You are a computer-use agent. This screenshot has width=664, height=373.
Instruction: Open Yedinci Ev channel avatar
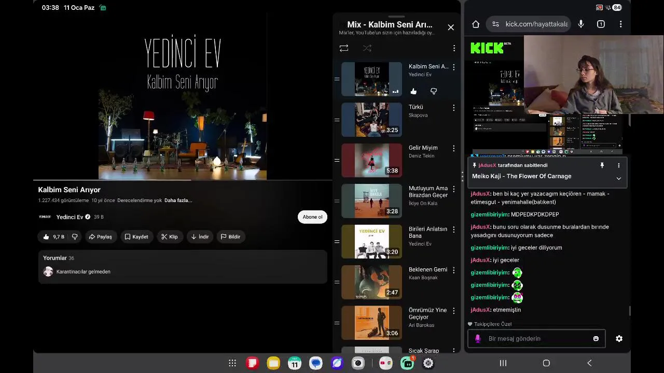coord(45,217)
